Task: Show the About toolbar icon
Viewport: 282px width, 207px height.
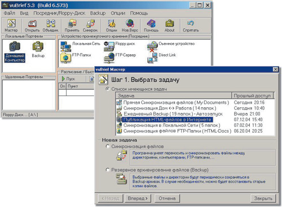Action: coord(169,25)
